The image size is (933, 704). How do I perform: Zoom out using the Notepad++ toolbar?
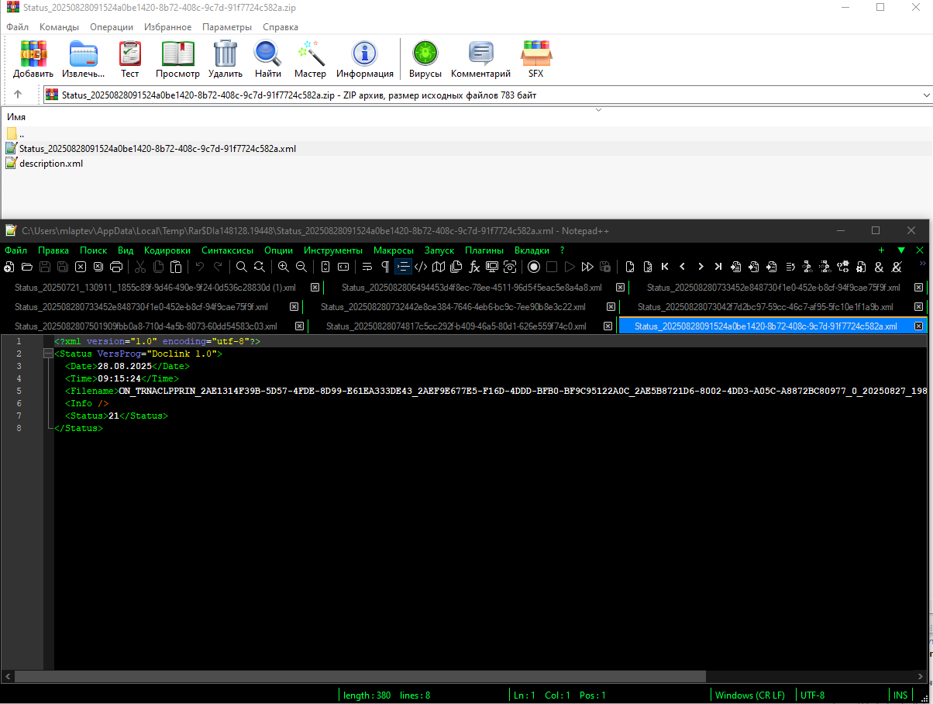(301, 267)
